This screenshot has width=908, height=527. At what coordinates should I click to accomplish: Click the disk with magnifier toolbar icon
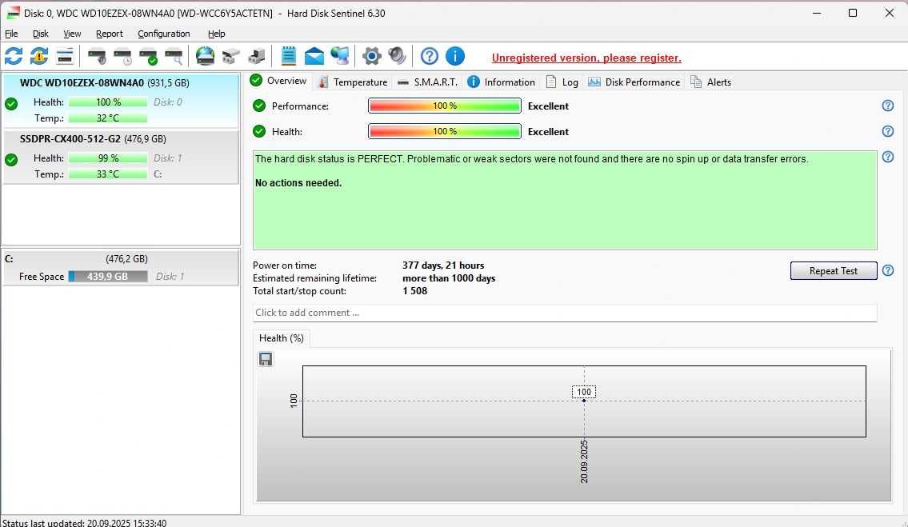click(174, 56)
